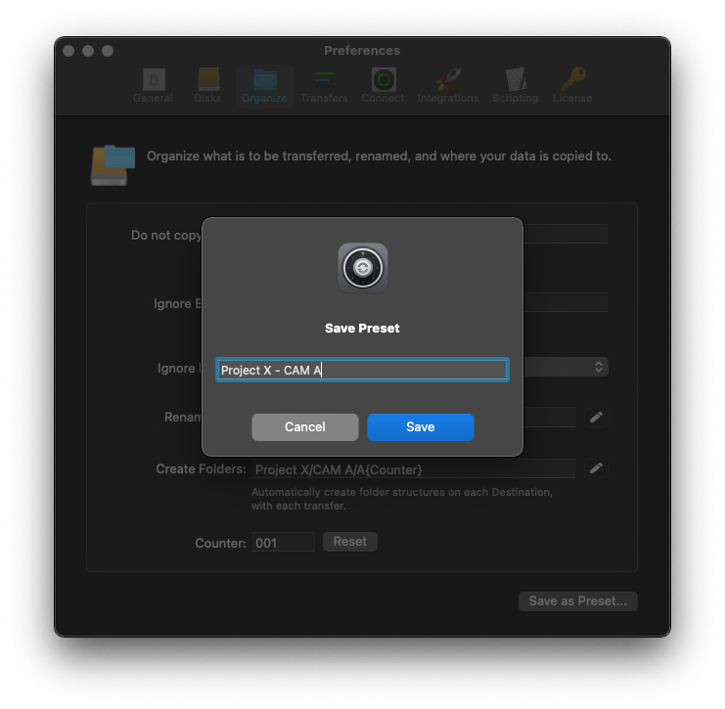The width and height of the screenshot is (725, 709).
Task: Click the Reset counter button
Action: click(x=349, y=542)
